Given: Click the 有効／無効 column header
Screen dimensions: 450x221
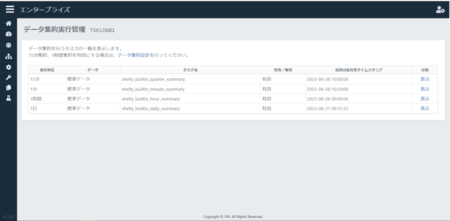Looking at the screenshot, I should pos(283,70).
